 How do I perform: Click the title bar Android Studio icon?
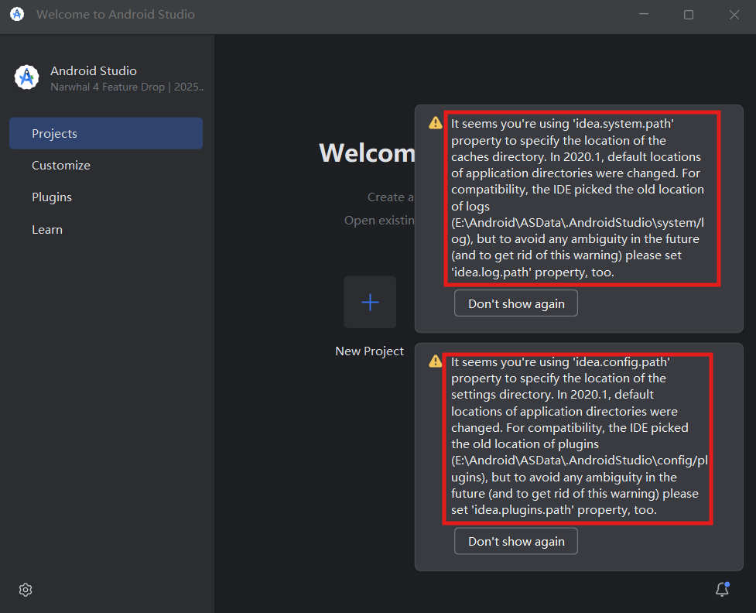click(17, 15)
